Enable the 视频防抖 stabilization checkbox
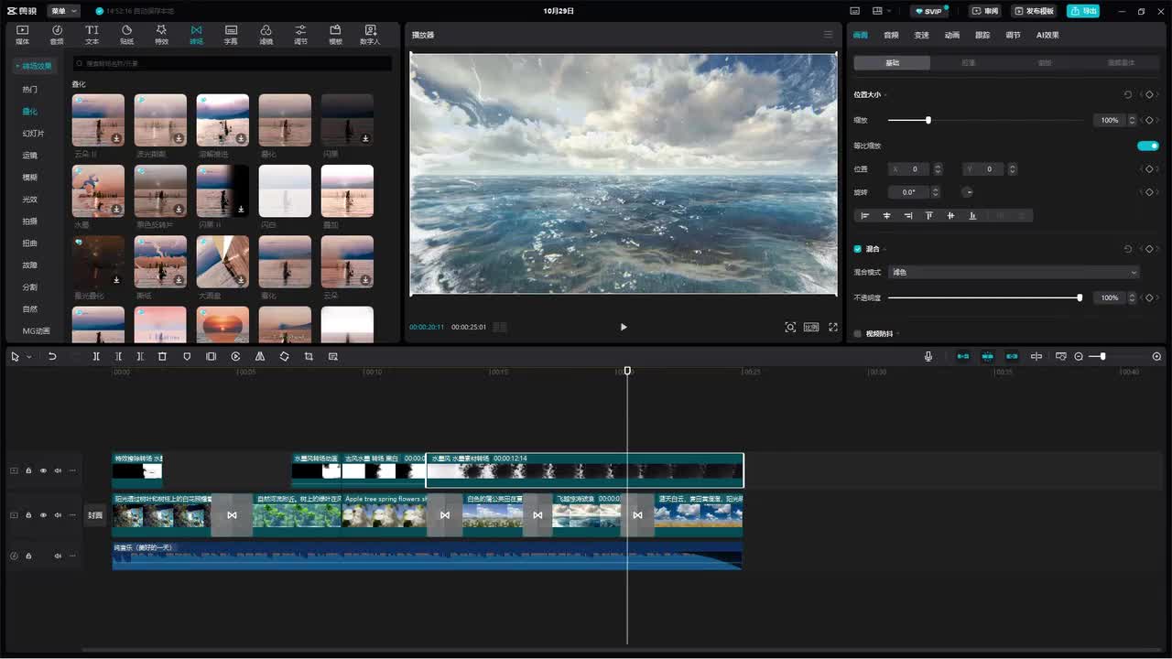The height and width of the screenshot is (659, 1172). 858,334
